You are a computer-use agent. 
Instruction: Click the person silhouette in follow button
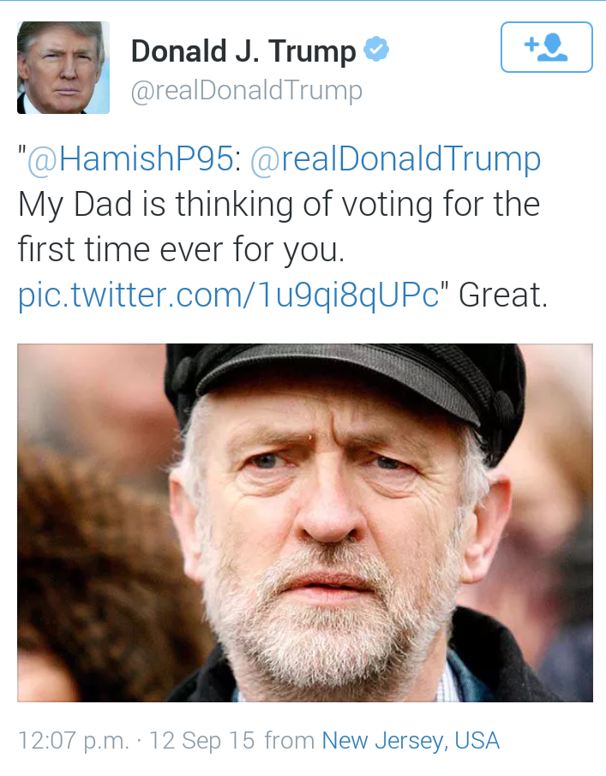click(x=554, y=47)
